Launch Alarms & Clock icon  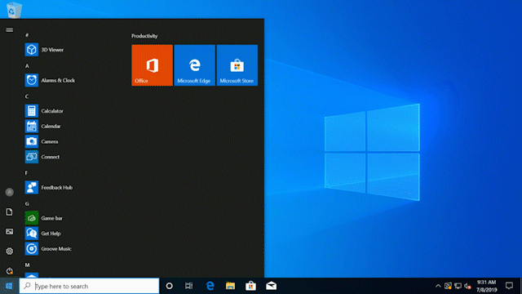point(32,80)
